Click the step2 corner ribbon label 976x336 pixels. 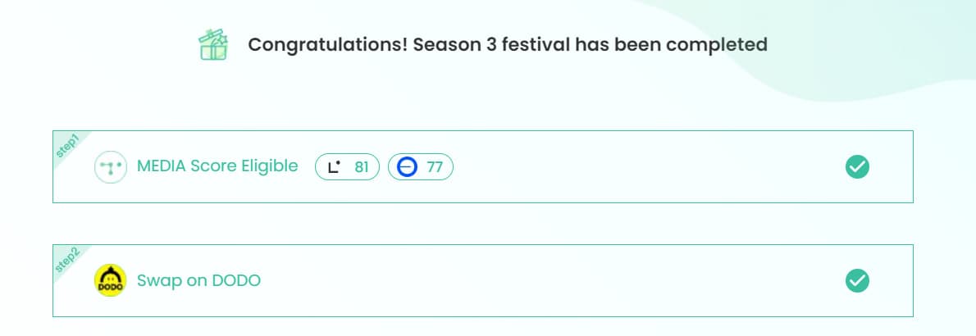point(67,260)
